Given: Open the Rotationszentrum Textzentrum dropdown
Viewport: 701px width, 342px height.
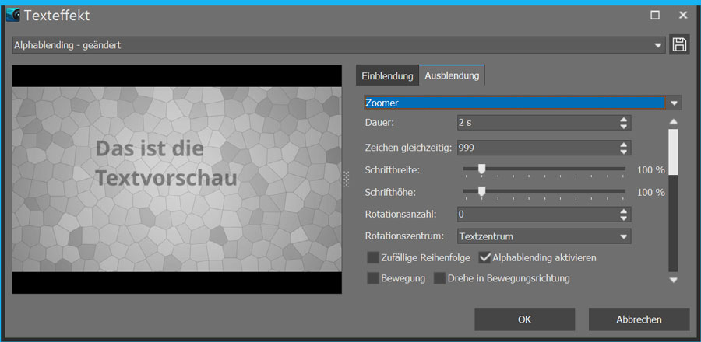Looking at the screenshot, I should click(x=622, y=236).
